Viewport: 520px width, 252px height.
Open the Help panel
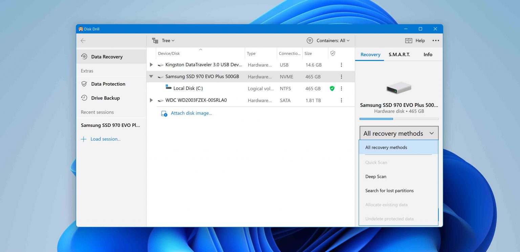point(415,40)
